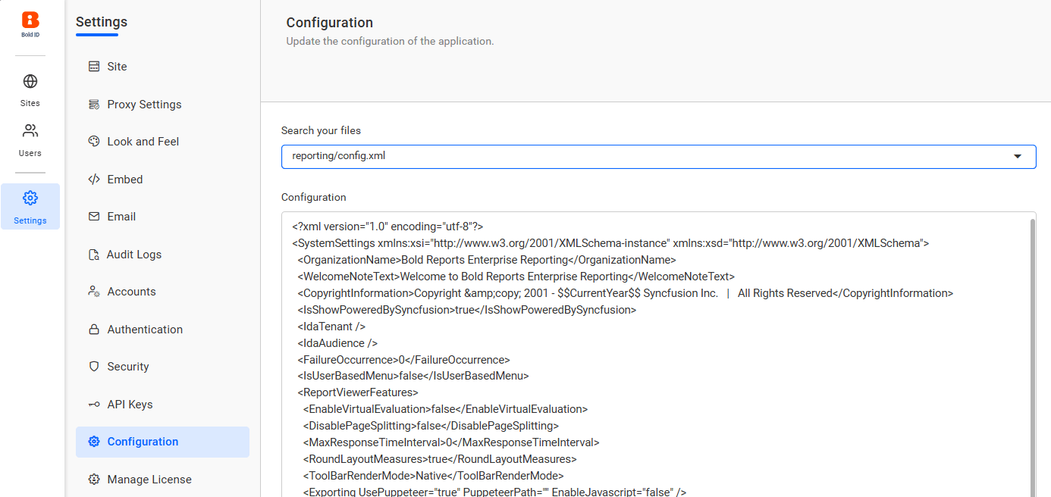
Task: Click the Proxy Settings icon
Action: (x=94, y=105)
